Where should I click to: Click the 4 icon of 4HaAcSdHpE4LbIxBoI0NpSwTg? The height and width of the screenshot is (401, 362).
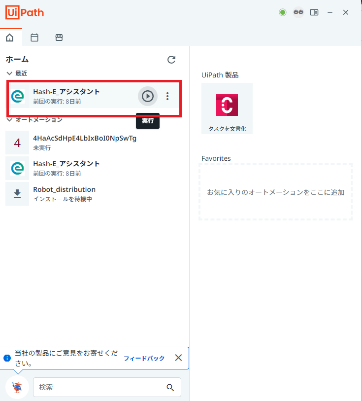tap(17, 143)
